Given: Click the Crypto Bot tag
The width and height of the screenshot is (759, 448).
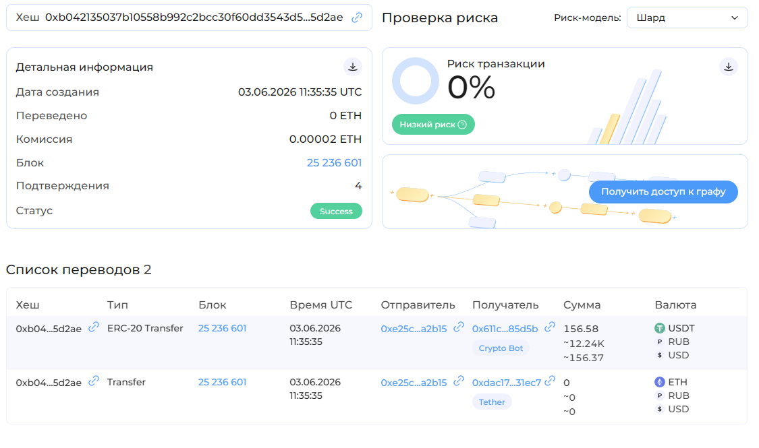Looking at the screenshot, I should [501, 348].
